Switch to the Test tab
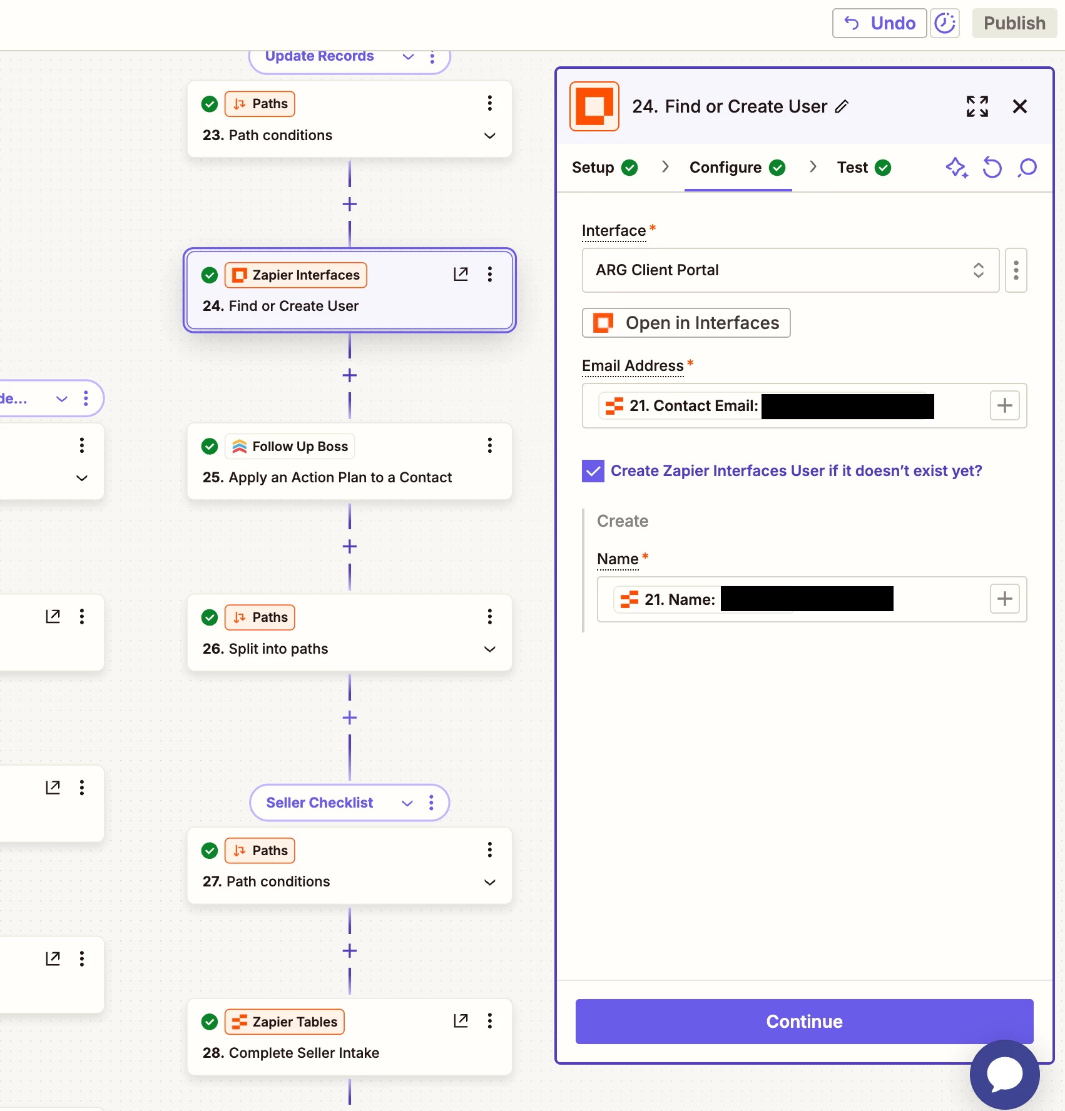 click(x=864, y=168)
